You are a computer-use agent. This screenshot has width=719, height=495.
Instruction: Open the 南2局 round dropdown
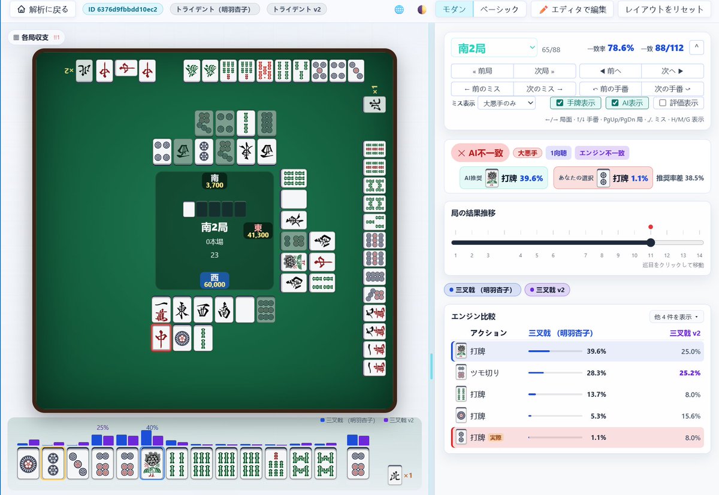coord(494,48)
